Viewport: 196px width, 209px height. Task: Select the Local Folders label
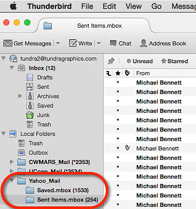pyautogui.click(x=38, y=134)
